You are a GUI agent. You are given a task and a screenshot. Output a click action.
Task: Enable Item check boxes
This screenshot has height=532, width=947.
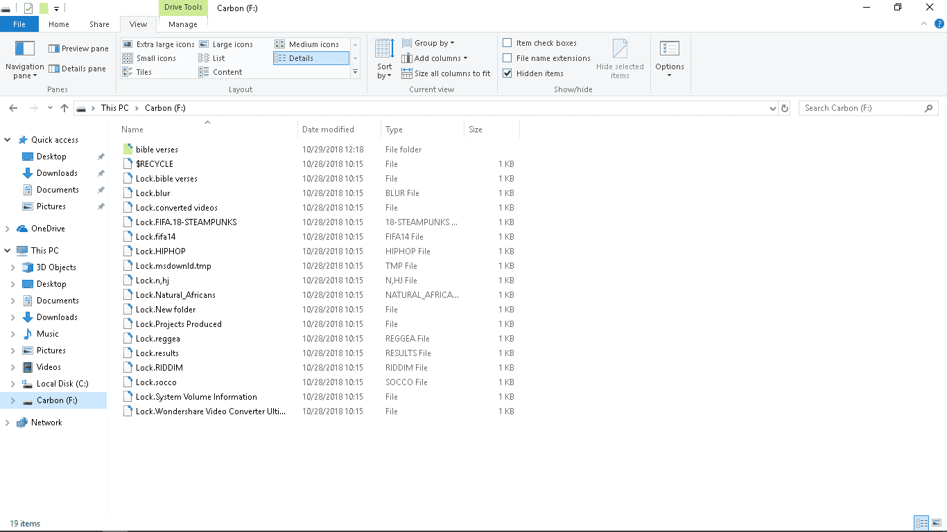point(540,43)
